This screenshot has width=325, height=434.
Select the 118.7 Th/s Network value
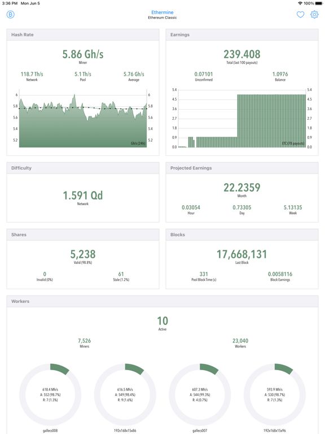point(32,74)
